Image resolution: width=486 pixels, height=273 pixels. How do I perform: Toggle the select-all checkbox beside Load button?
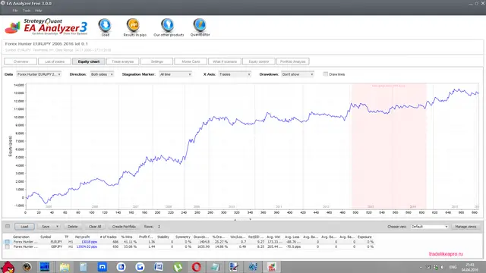(x=8, y=226)
